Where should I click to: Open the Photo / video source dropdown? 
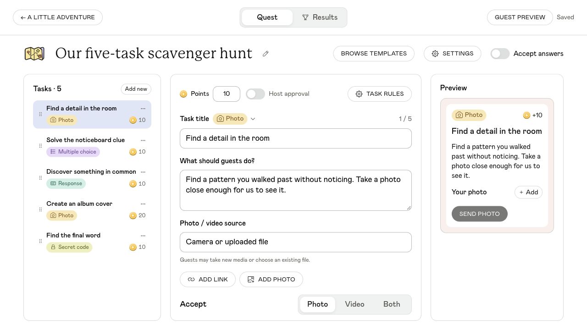point(296,242)
